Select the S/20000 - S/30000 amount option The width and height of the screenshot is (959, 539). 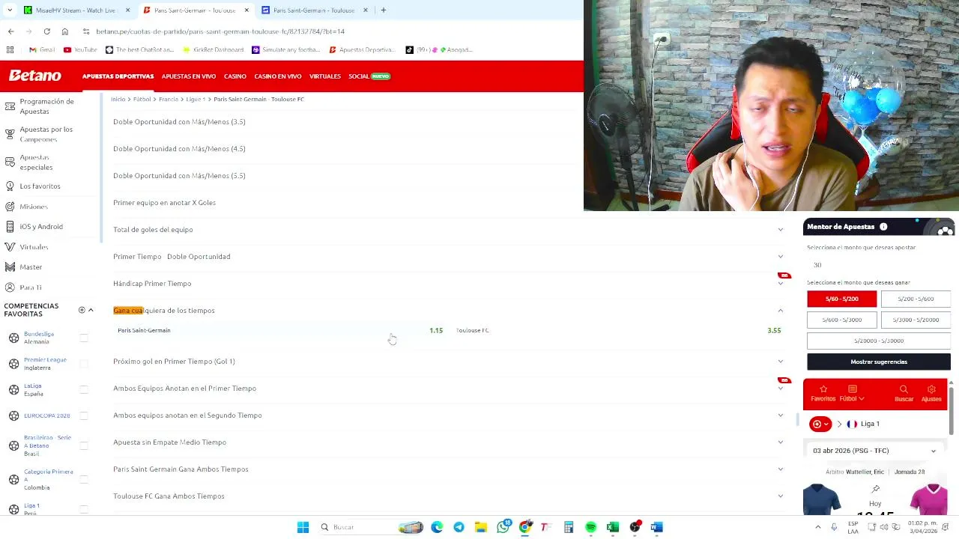click(879, 341)
